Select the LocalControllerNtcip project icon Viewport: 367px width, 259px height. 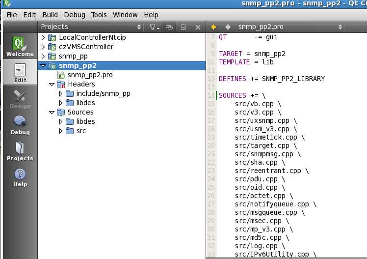(x=52, y=37)
